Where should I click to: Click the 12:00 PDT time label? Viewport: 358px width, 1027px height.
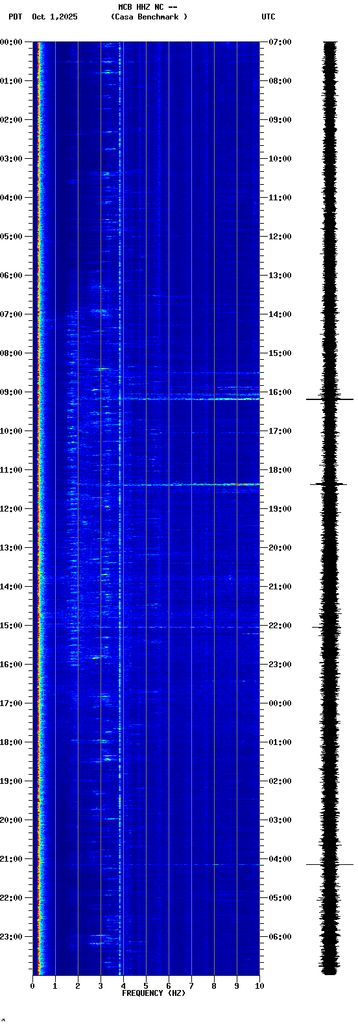click(11, 509)
